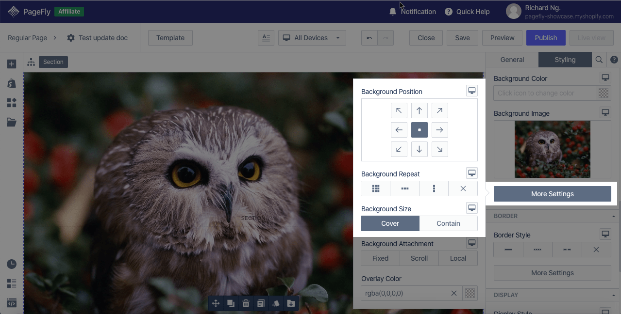This screenshot has width=621, height=314.
Task: Click the move handle in the section toolbar
Action: (216, 303)
